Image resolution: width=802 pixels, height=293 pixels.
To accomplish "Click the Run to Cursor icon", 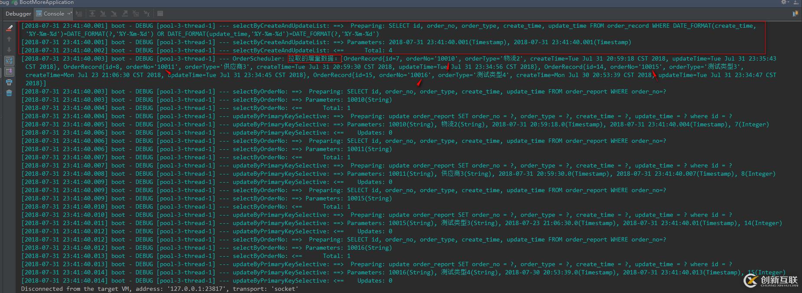I will [x=147, y=14].
